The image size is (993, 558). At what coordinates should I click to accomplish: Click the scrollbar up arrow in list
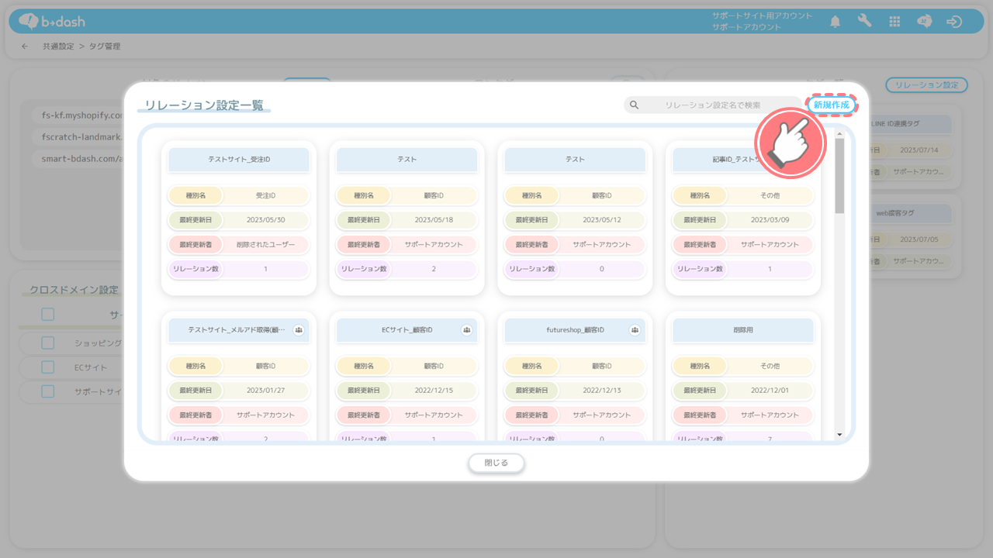(x=839, y=134)
